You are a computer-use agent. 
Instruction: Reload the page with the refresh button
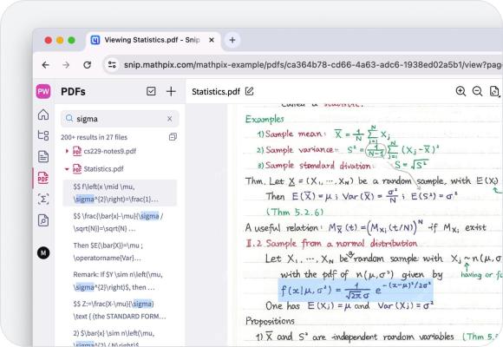tap(88, 65)
